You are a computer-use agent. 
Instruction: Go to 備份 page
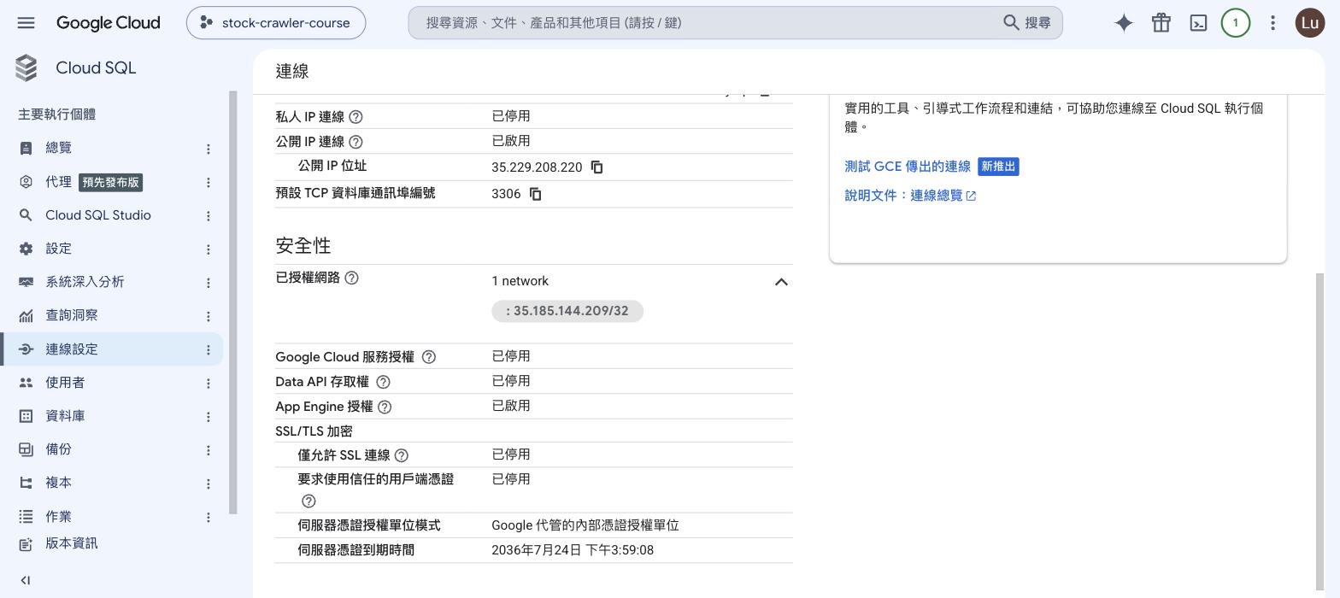coord(112,449)
